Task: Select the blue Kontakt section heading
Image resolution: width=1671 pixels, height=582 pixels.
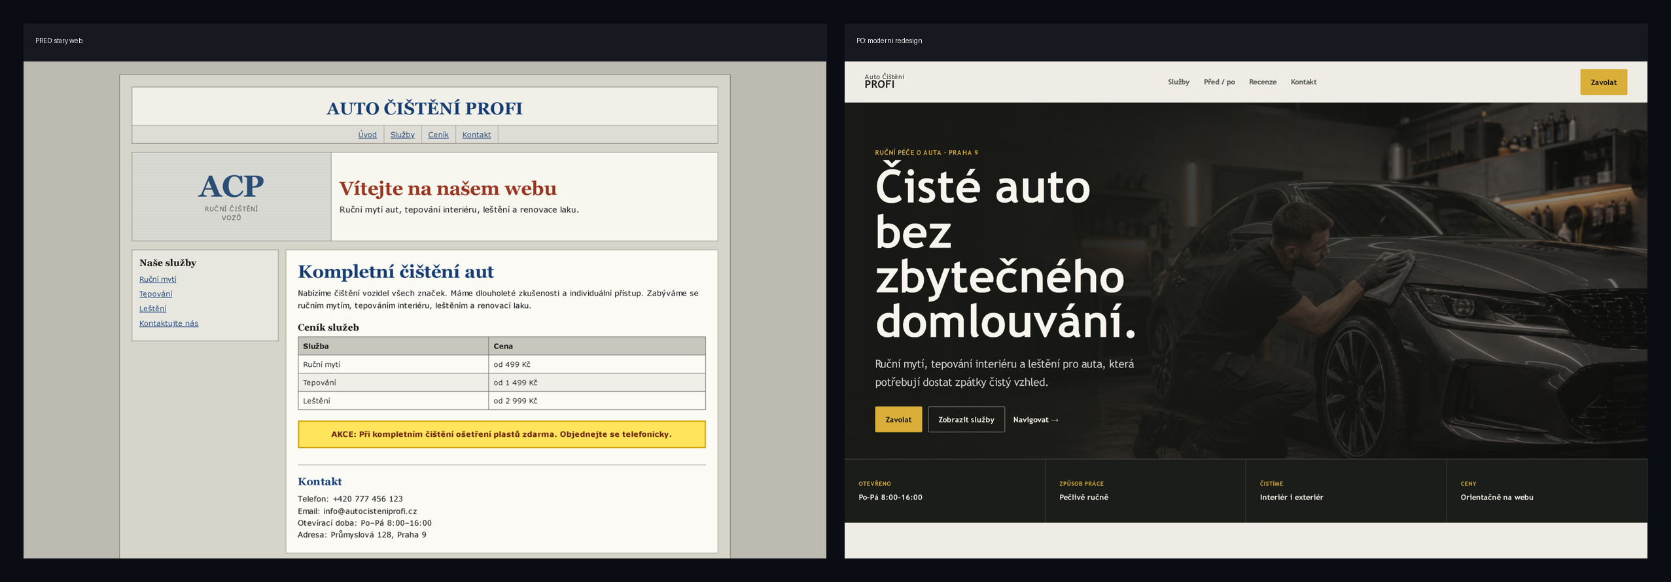Action: coord(320,482)
